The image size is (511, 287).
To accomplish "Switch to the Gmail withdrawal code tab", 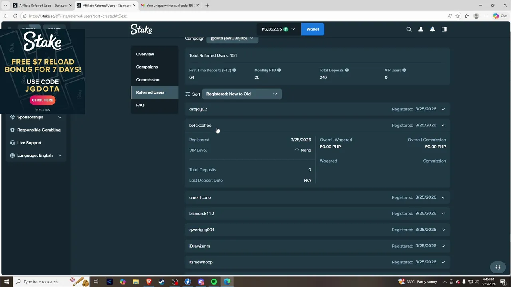I will click(x=169, y=5).
